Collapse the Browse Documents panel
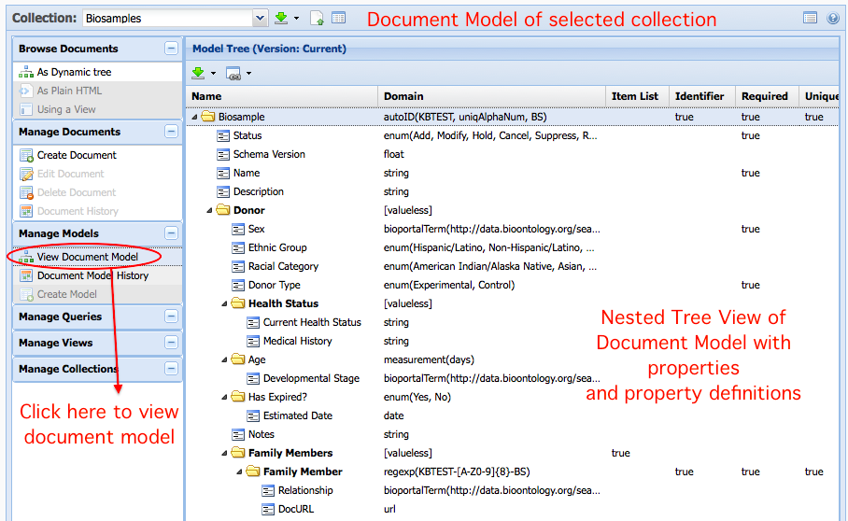The width and height of the screenshot is (848, 521). point(171,49)
